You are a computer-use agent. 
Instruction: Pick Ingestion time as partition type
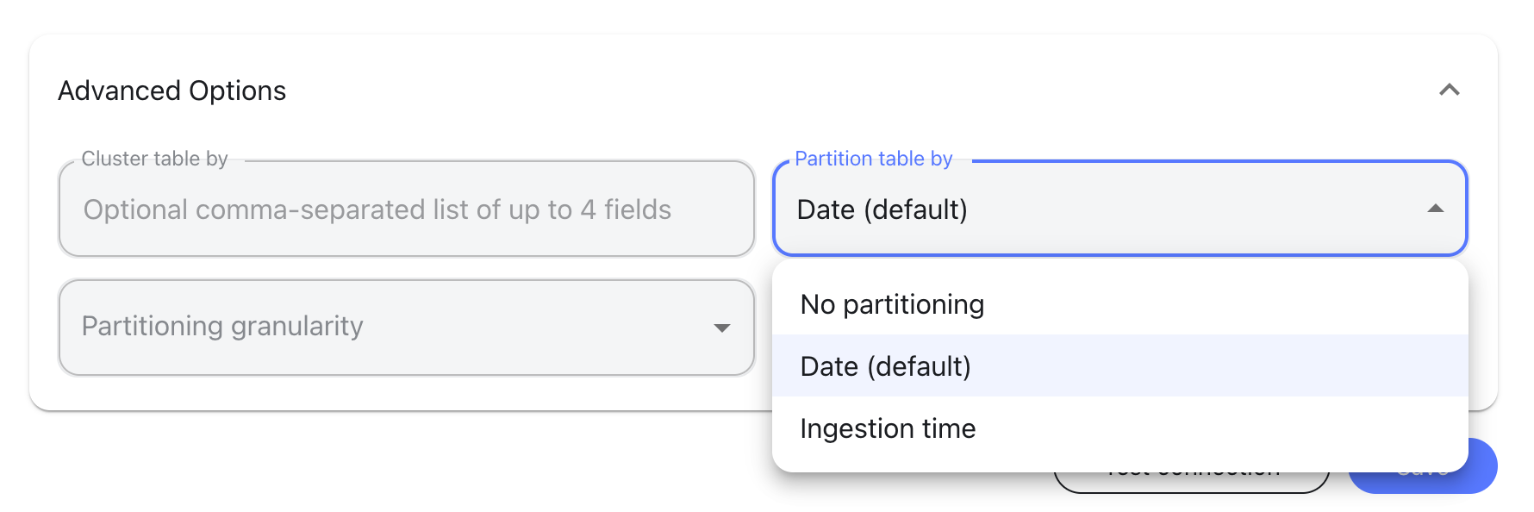point(887,428)
